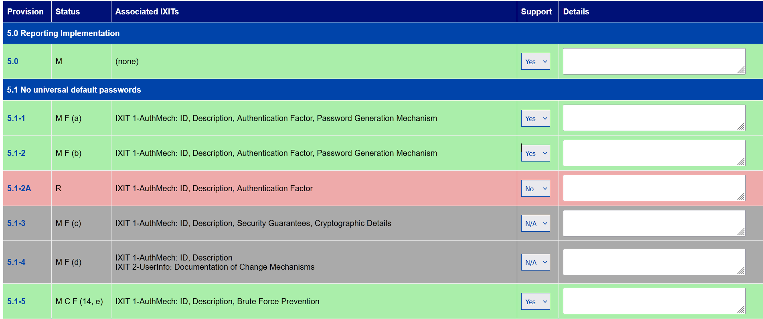This screenshot has width=763, height=319.
Task: Expand N/A dropdown for provision 5.1-3
Action: coord(535,223)
